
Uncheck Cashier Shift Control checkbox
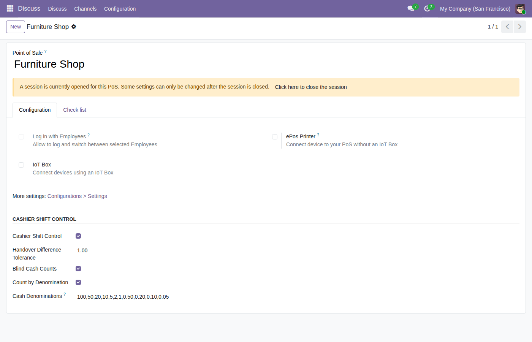(78, 236)
